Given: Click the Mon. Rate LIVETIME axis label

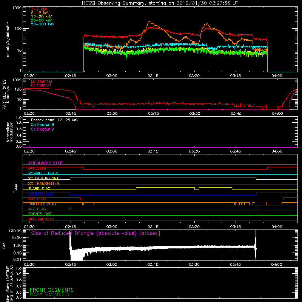Looking at the screenshot, I should pos(10,284).
